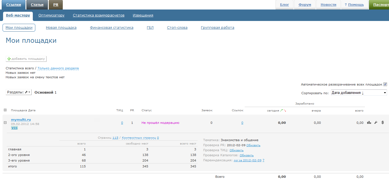Click the wrench settings icon for mymulti.ru
The height and width of the screenshot is (180, 389).
coord(376,122)
